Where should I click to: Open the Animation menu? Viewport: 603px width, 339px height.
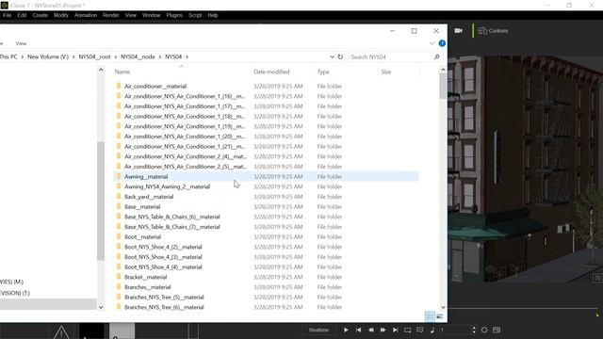[x=86, y=15]
